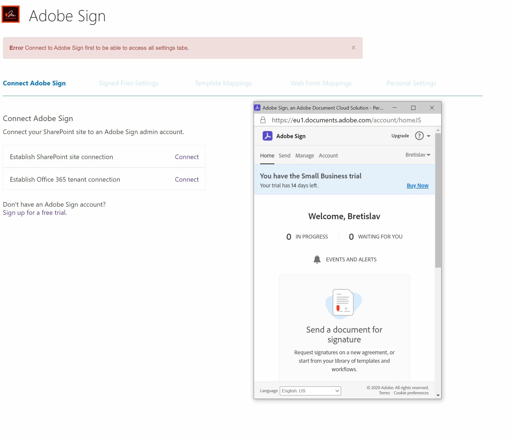Select the Account tab in popup
This screenshot has height=440, width=512.
pyautogui.click(x=328, y=156)
